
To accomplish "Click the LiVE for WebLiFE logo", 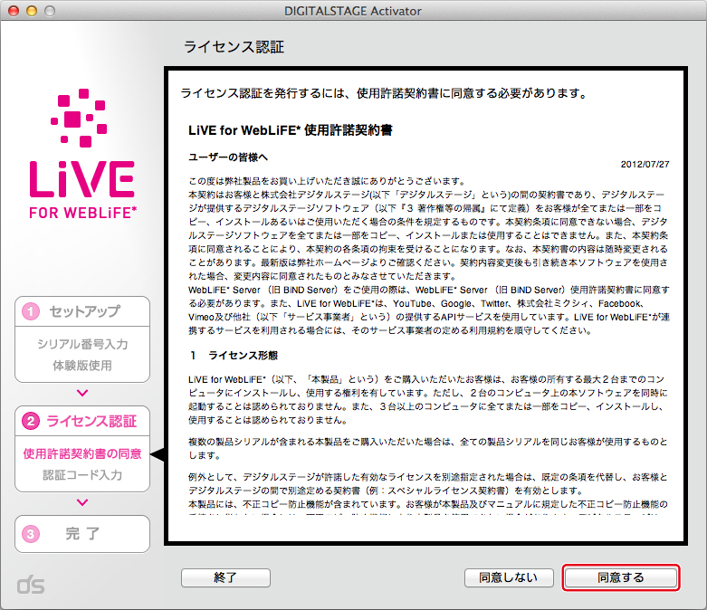I will 82,153.
